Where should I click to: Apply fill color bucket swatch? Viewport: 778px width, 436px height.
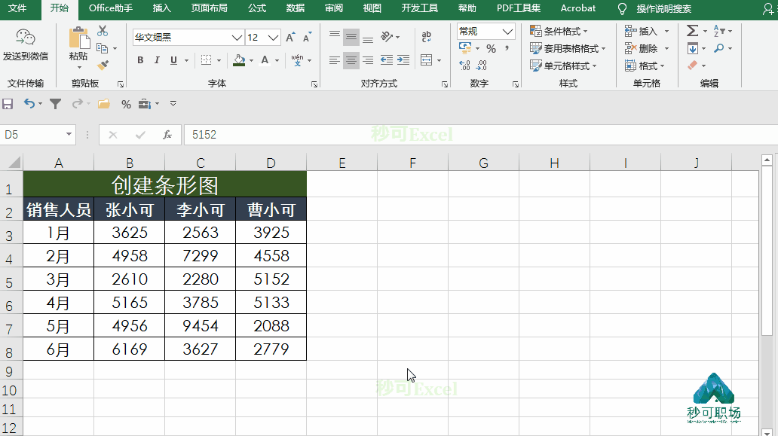[239, 60]
